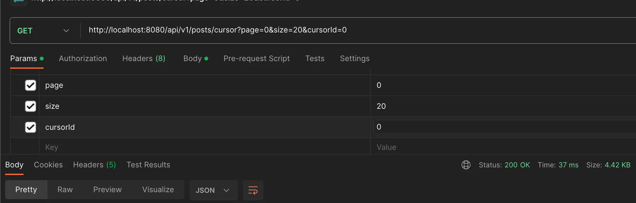Click the Visualize response button
Viewport: 636px width, 203px height.
point(158,190)
